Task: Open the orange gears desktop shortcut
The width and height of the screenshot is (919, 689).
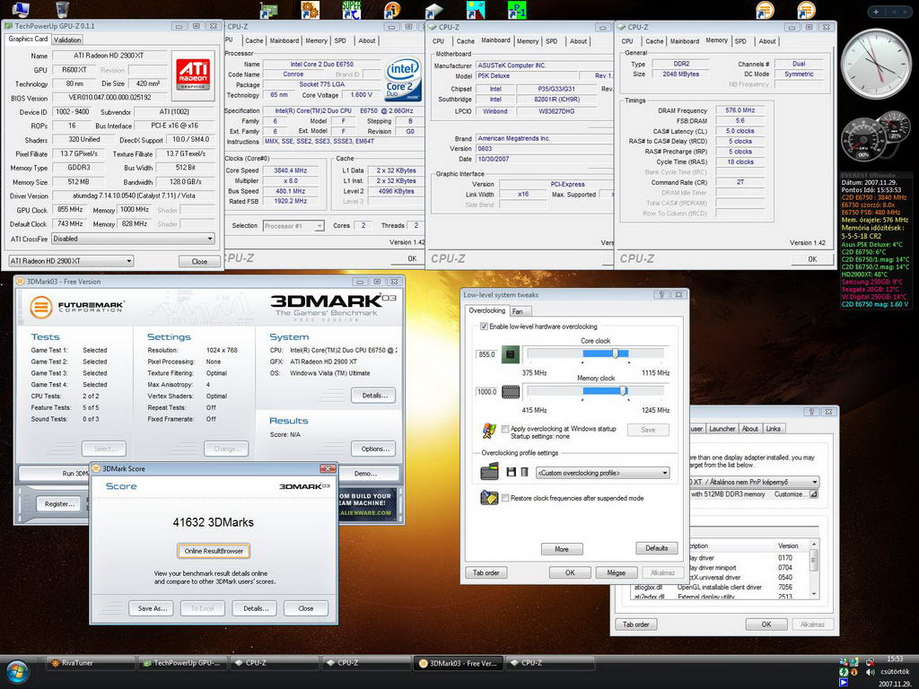Action: tap(310, 9)
